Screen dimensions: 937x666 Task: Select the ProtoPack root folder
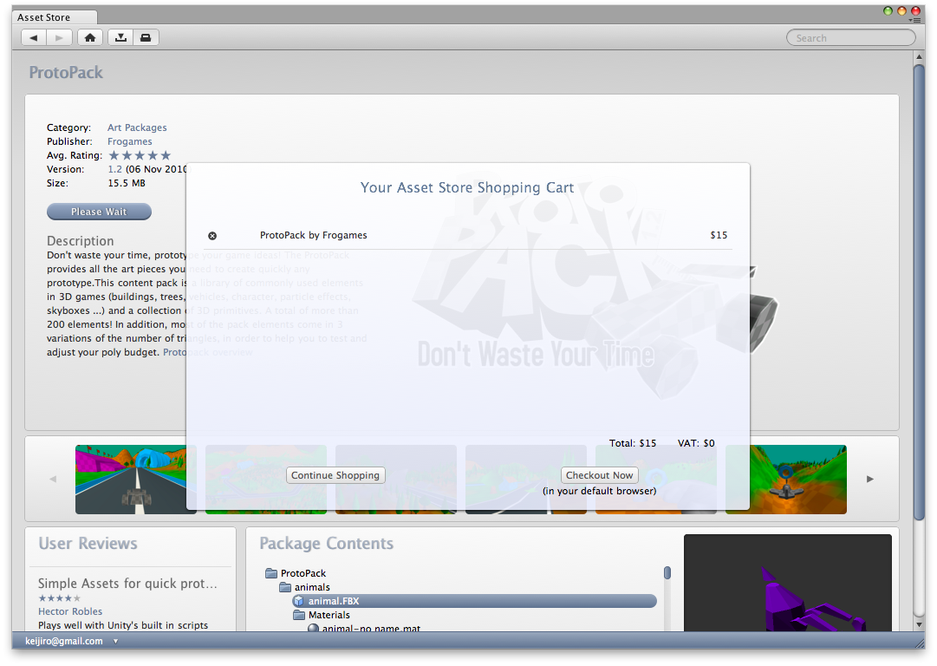(x=296, y=573)
